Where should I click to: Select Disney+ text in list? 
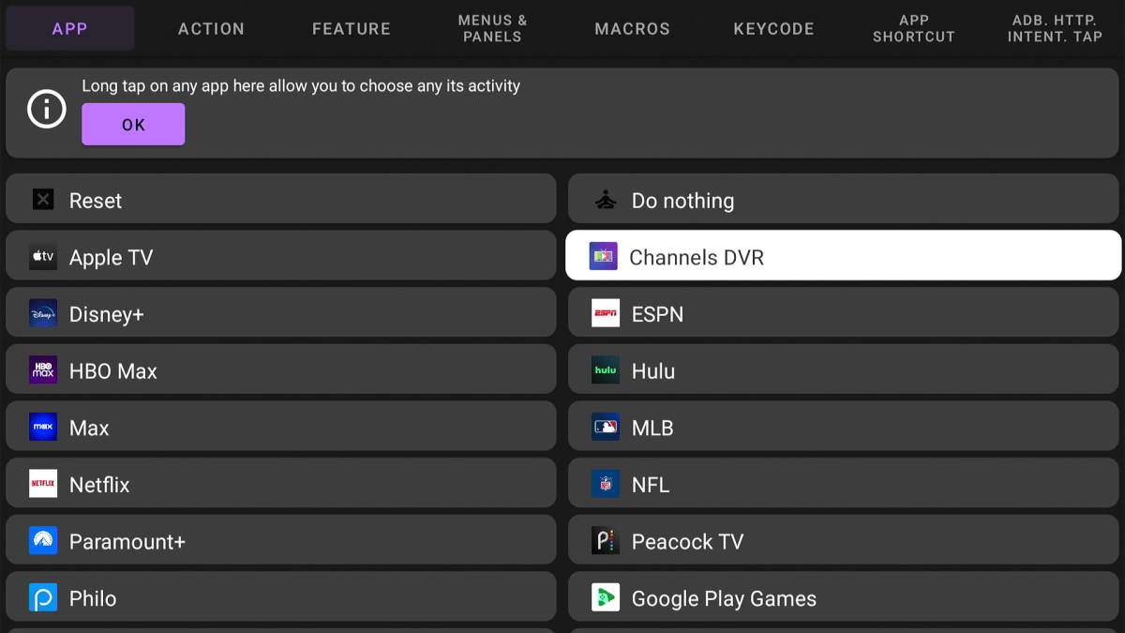(x=107, y=315)
